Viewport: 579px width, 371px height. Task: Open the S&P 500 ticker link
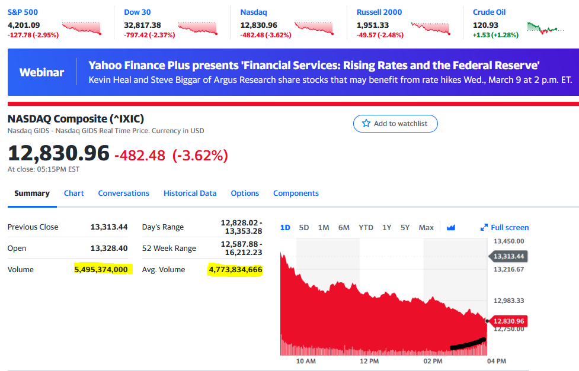(23, 12)
